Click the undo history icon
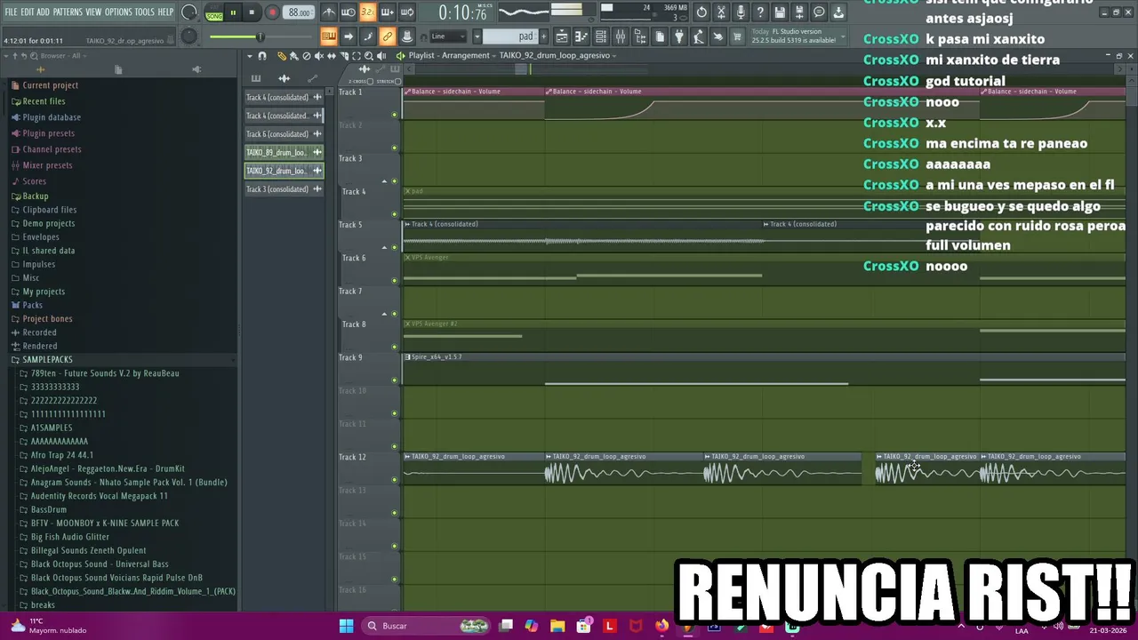Viewport: 1138px width, 640px height. (x=702, y=12)
